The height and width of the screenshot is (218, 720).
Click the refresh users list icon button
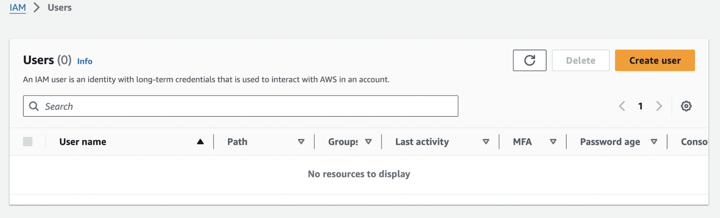click(529, 60)
